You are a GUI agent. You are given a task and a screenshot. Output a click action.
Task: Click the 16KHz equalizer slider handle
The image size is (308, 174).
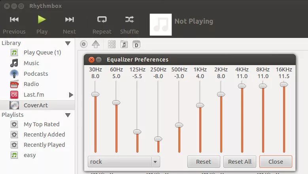(x=284, y=84)
